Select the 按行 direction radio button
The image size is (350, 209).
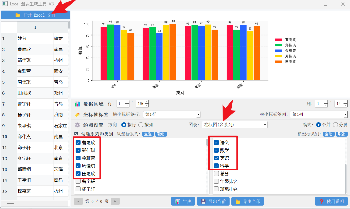[x=124, y=125]
